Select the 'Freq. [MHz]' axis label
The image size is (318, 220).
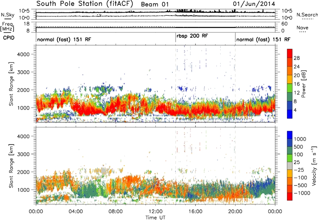click(7, 27)
